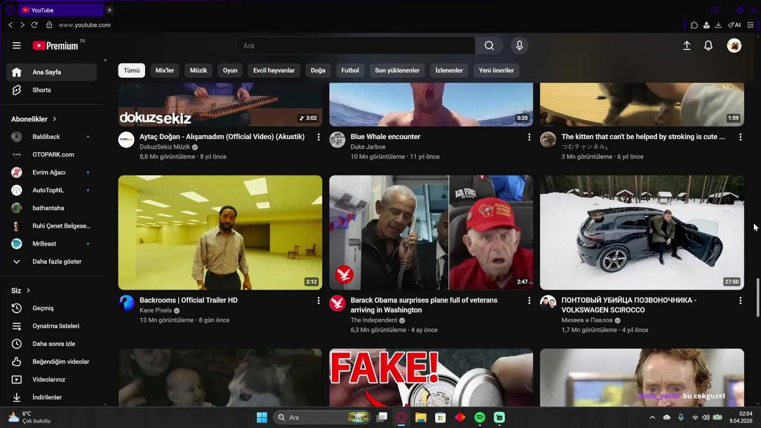
Task: Open Evrim Ağacı subscription channel
Action: pos(51,172)
